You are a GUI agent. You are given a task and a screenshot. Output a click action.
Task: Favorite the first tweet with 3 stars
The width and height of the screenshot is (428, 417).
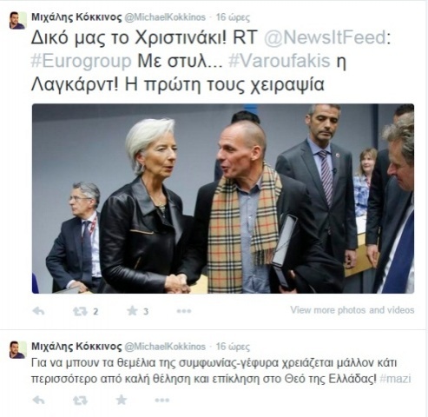[x=132, y=311]
